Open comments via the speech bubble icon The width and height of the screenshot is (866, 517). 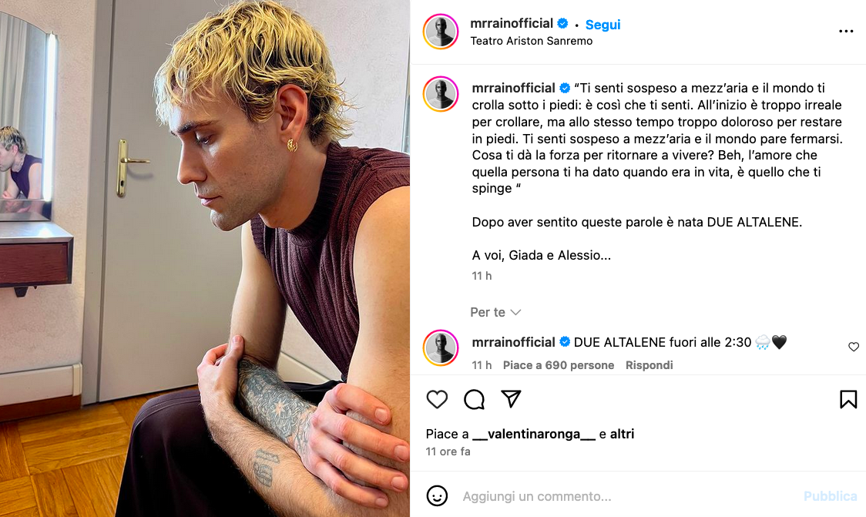click(x=474, y=399)
